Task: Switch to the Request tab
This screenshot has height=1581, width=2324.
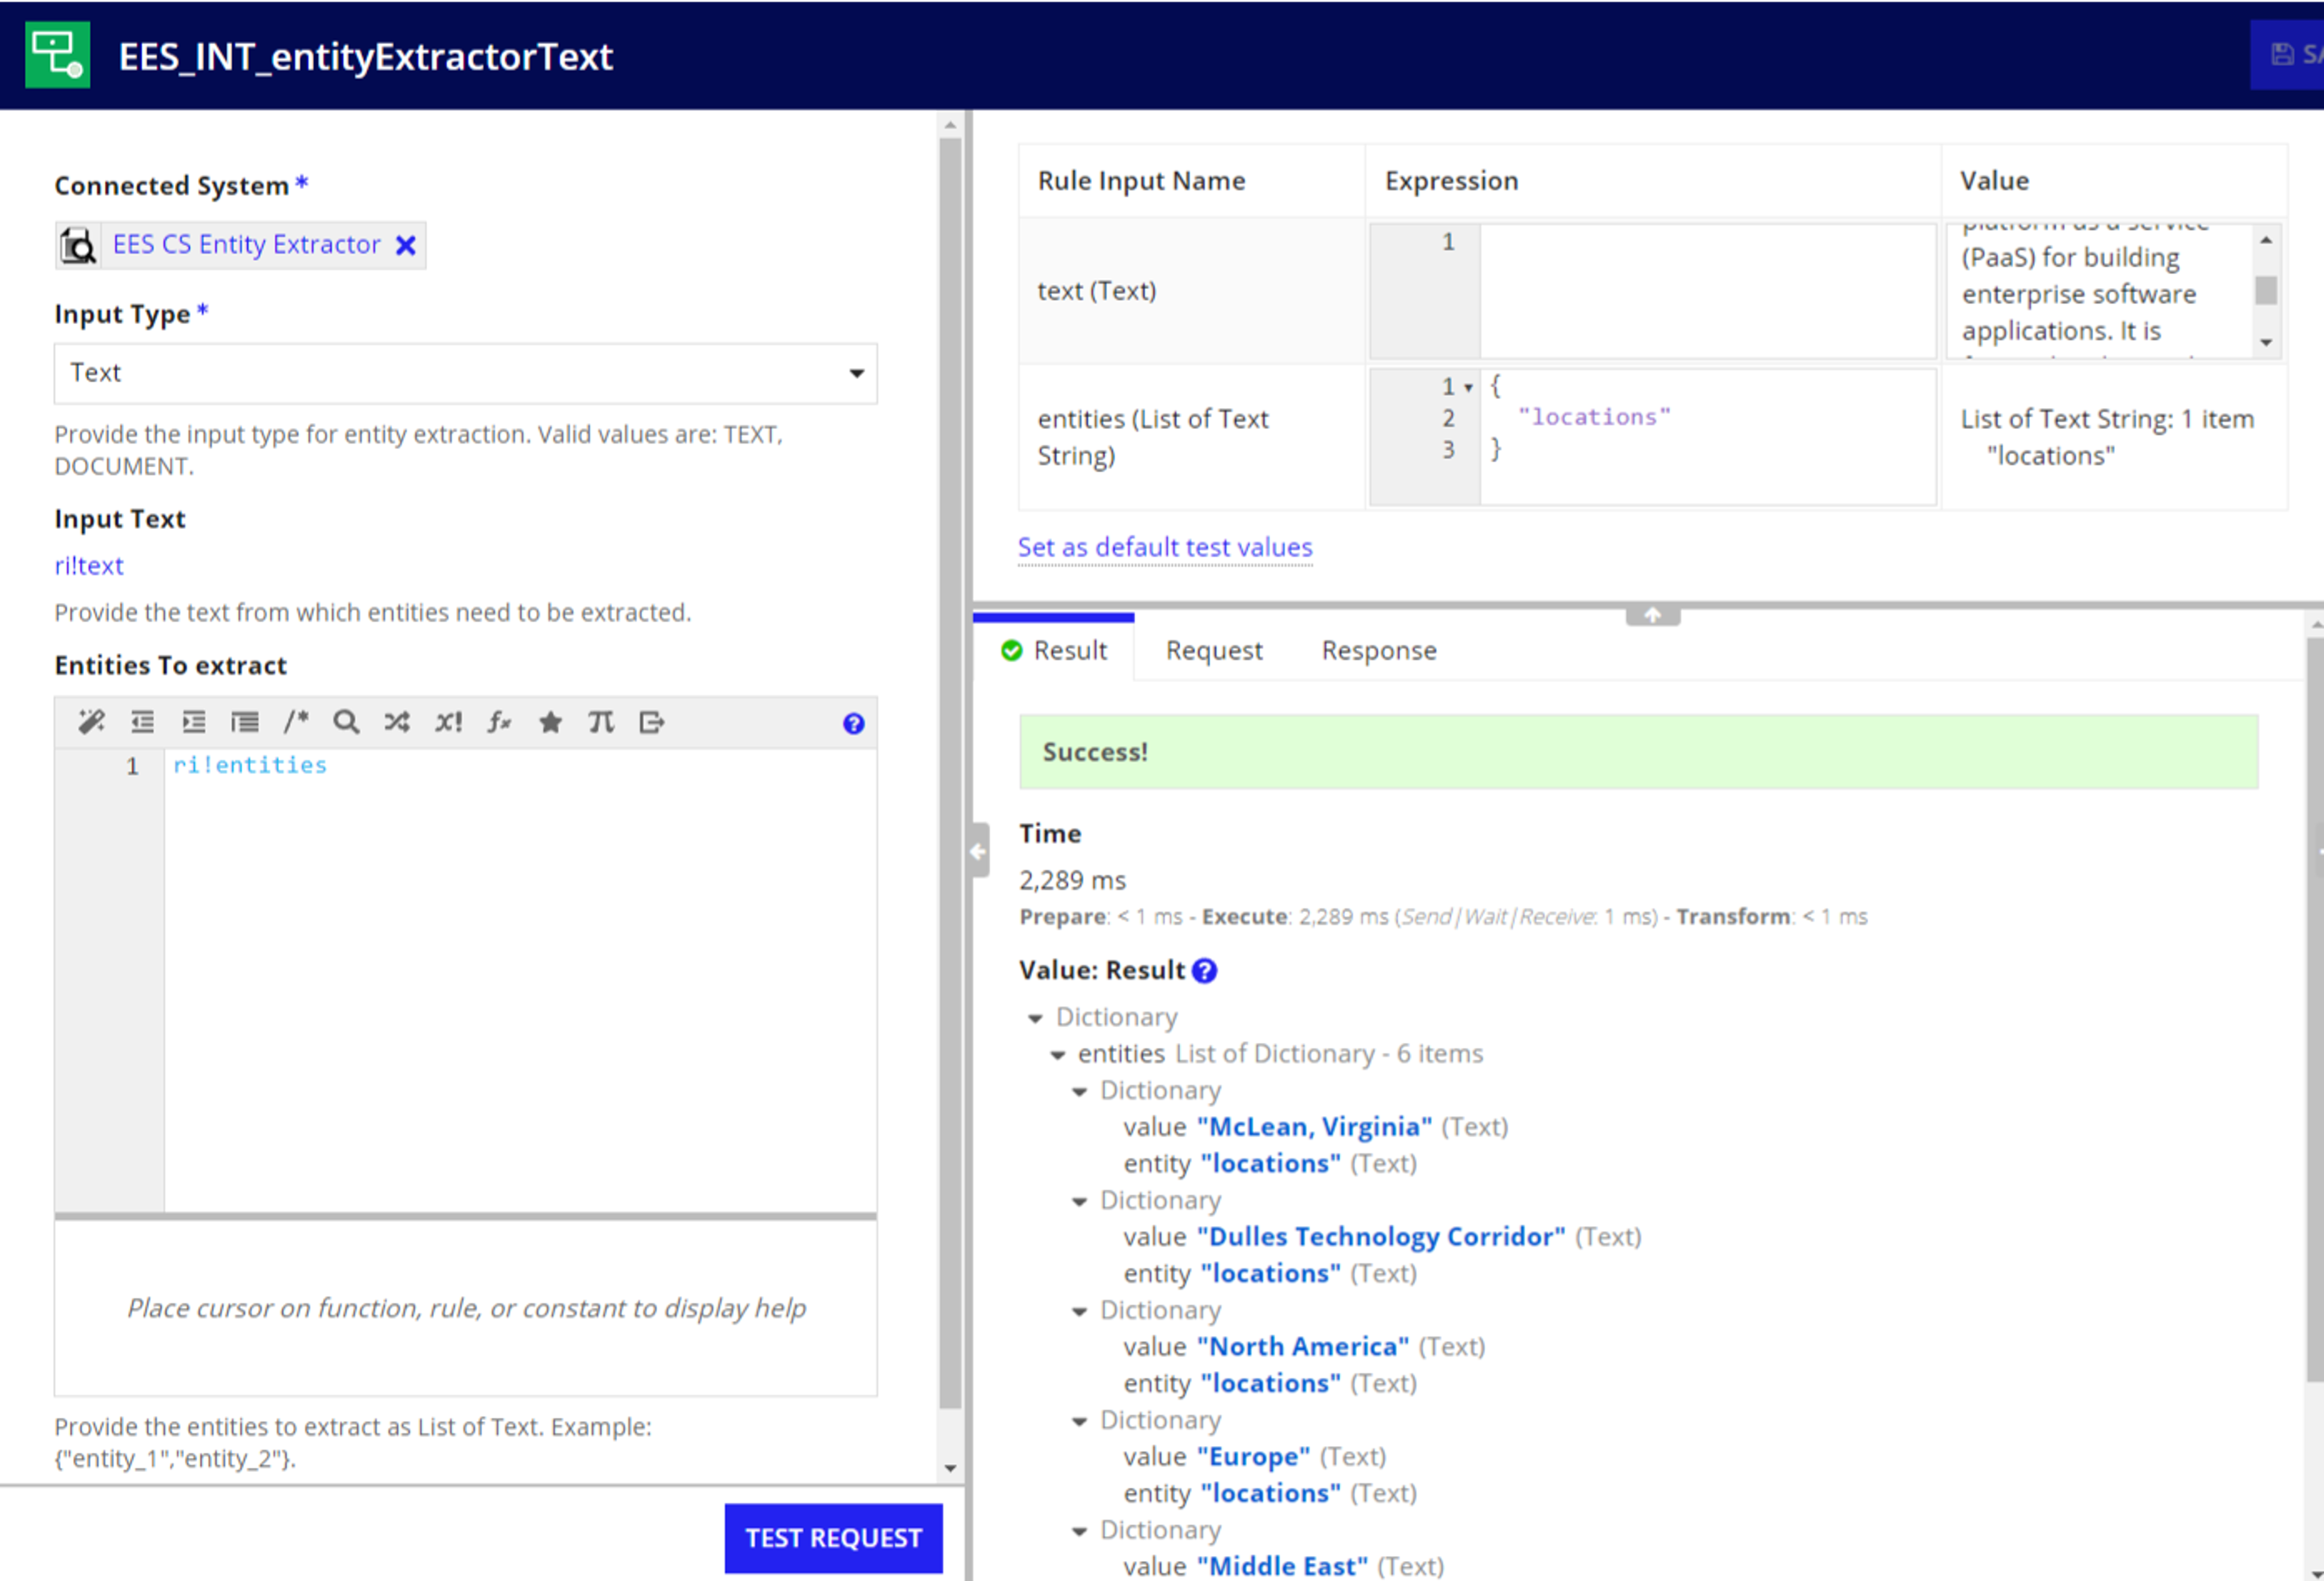Action: click(x=1214, y=651)
